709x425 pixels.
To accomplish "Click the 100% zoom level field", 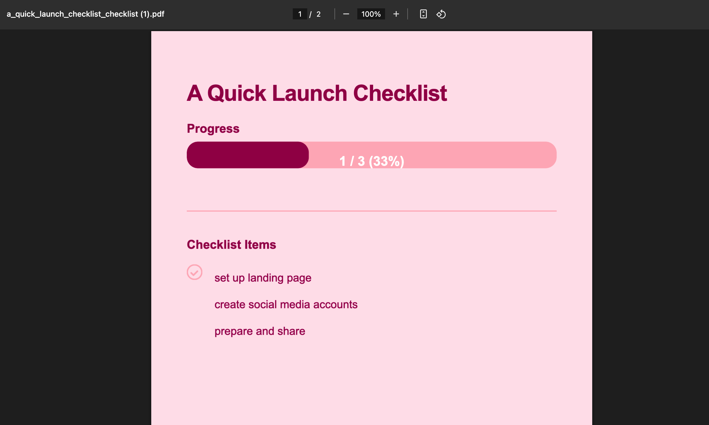I will pyautogui.click(x=371, y=14).
